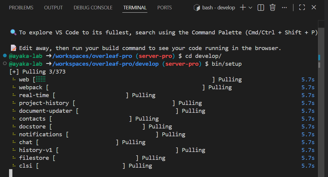Kill terminal using the trash icon
Image resolution: width=328 pixels, height=177 pixels.
[272, 8]
